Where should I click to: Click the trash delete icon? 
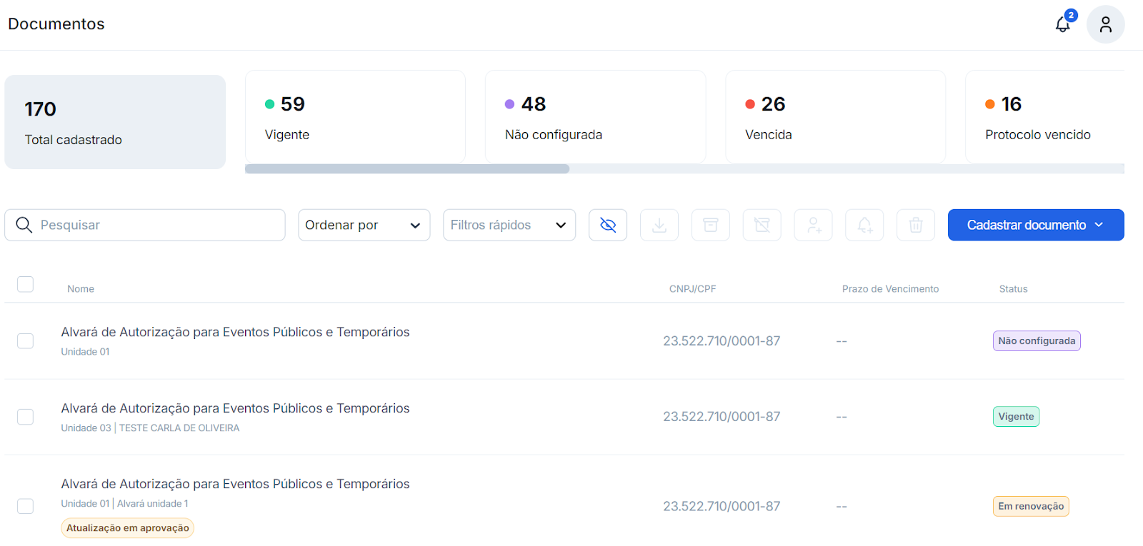click(916, 225)
